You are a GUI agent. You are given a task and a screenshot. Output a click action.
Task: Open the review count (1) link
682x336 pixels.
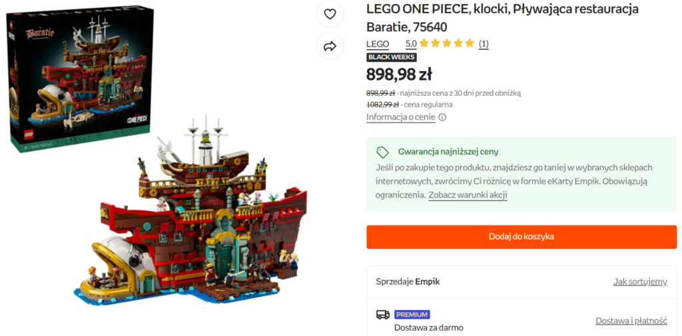484,44
